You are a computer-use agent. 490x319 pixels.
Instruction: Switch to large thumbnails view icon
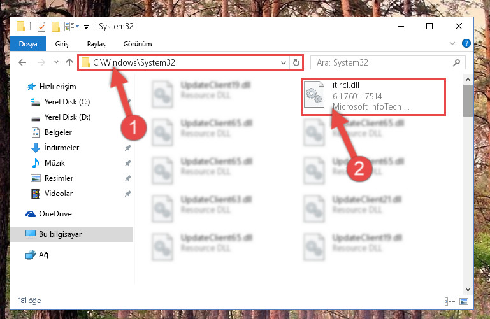[x=464, y=301]
